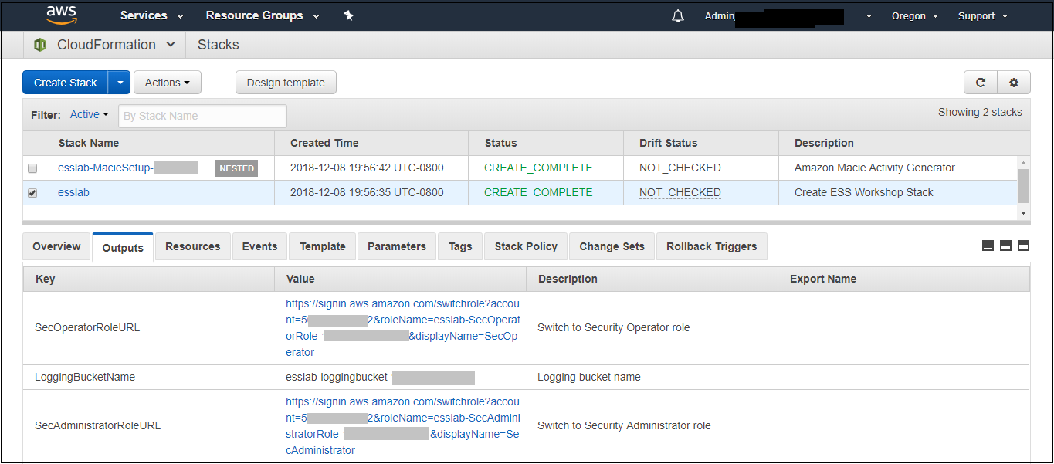Open the esslab stack link
The image size is (1054, 464).
[x=73, y=192]
